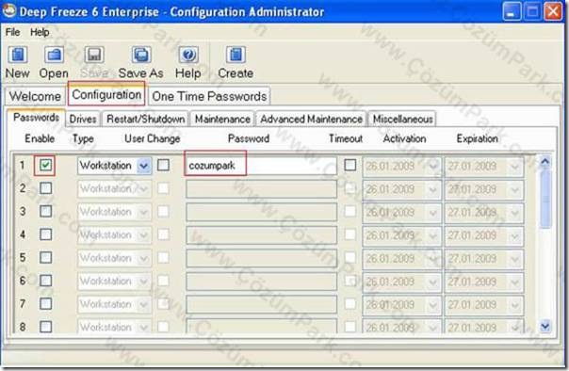569x371 pixels.
Task: Click the Expiration column header
Action: click(478, 138)
